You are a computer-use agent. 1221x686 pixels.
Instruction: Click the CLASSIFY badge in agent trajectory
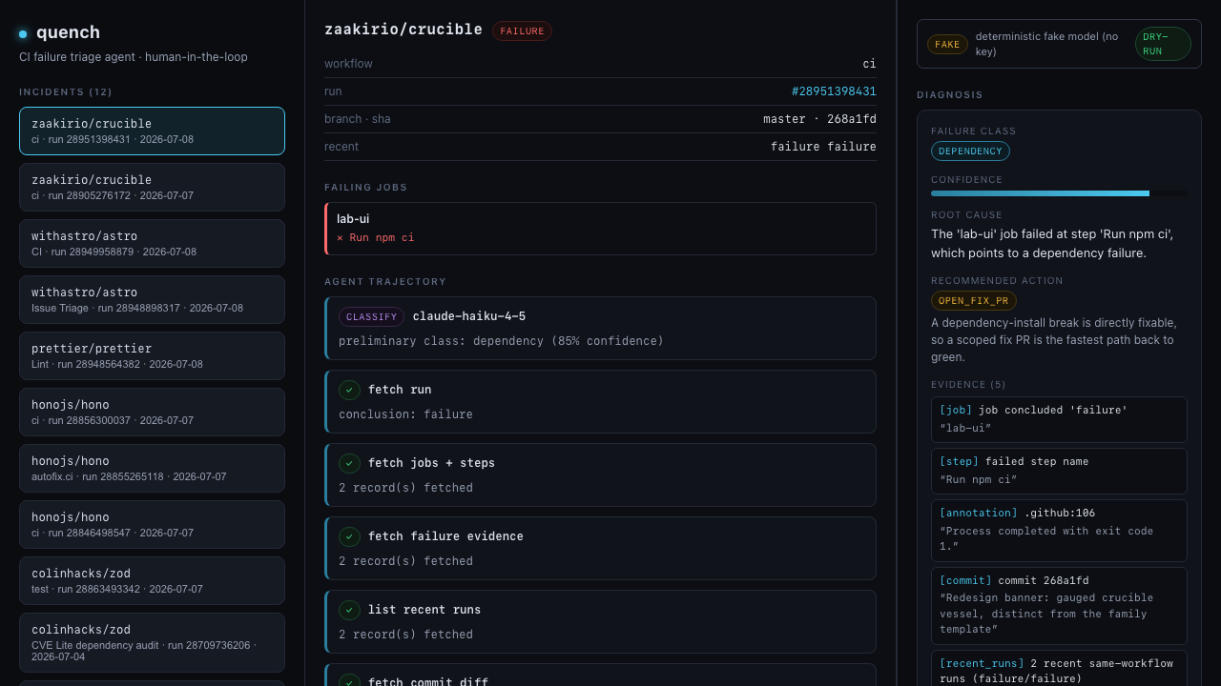tap(371, 316)
